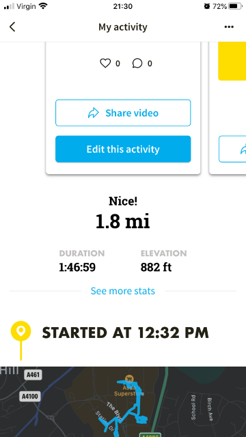Tap the battery indicator in status bar
This screenshot has height=437, width=246.
click(235, 6)
